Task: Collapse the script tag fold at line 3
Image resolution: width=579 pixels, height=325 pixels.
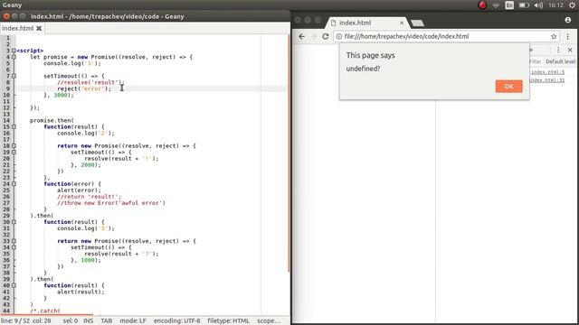Action: click(14, 51)
